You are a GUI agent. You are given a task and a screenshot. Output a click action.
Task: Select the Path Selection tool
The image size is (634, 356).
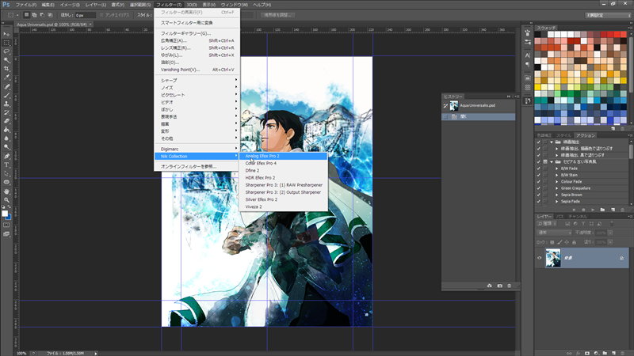pyautogui.click(x=6, y=173)
